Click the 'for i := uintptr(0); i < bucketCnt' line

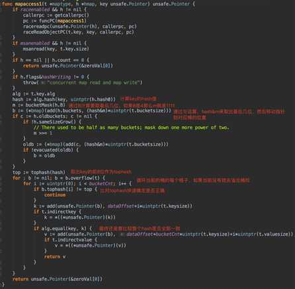[x=77, y=183]
